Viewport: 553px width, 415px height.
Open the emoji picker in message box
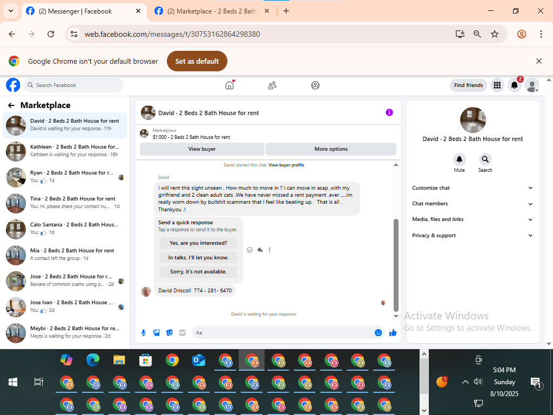tap(378, 333)
